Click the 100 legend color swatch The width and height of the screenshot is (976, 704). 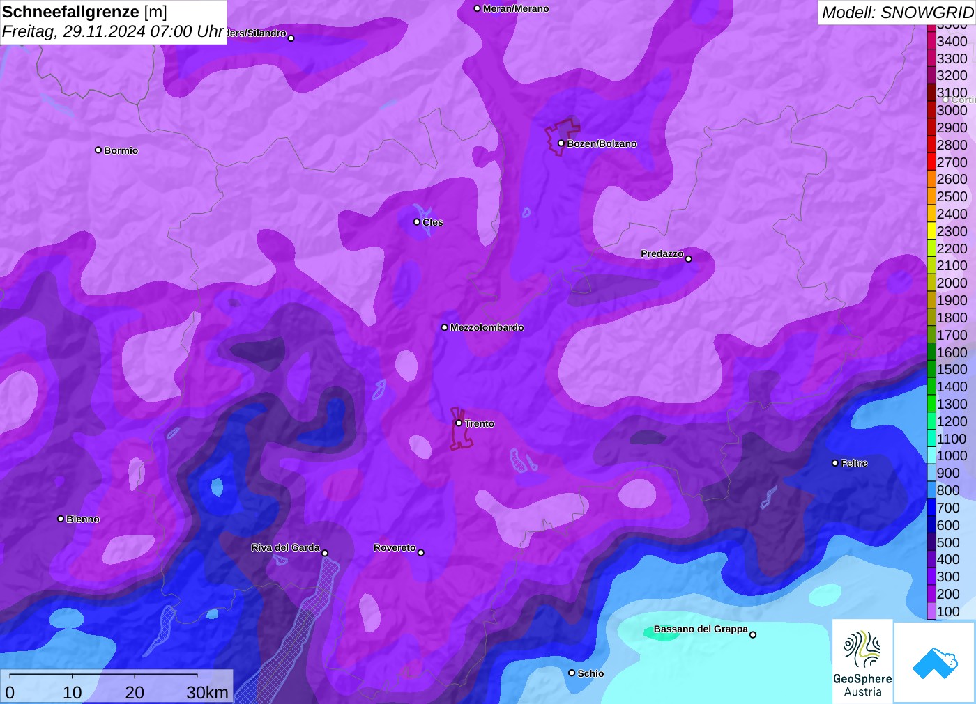point(931,611)
